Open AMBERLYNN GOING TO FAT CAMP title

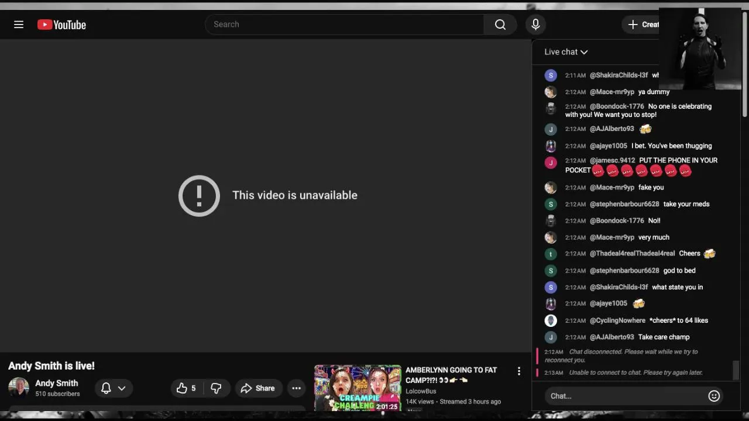pyautogui.click(x=451, y=375)
